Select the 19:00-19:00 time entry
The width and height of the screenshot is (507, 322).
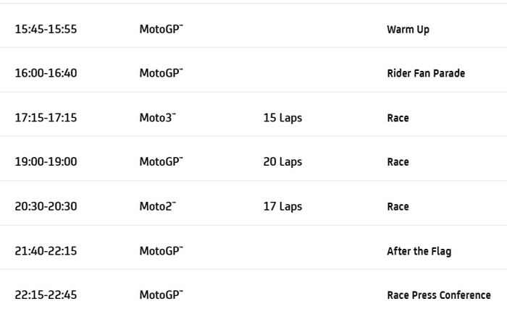pyautogui.click(x=46, y=162)
